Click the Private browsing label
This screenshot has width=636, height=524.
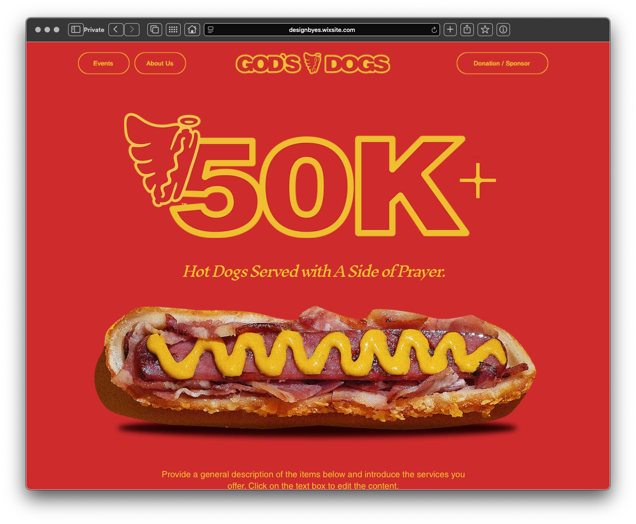(94, 30)
